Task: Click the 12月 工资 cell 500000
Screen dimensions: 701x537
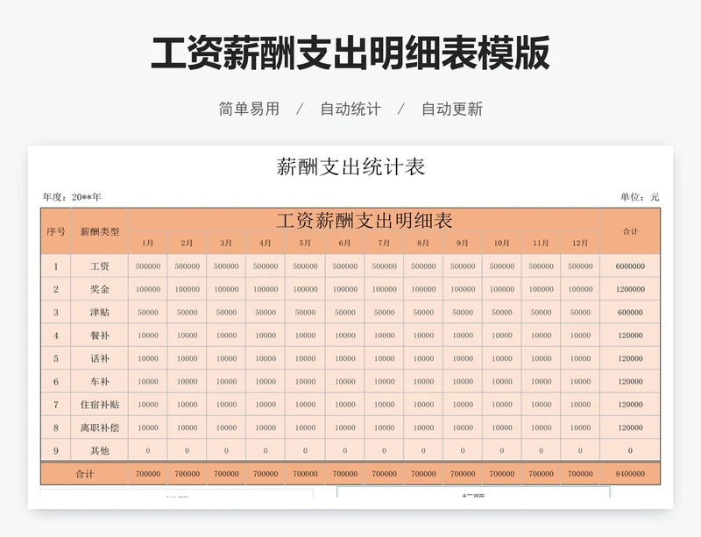Action: pyautogui.click(x=580, y=266)
